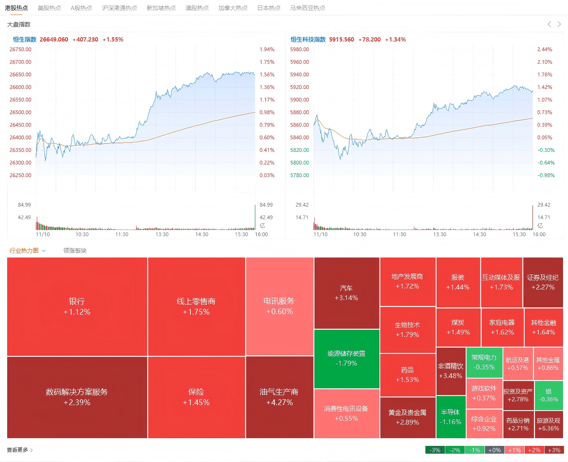568x462 pixels.
Task: Open the 能源储存装置 heatmap tile
Action: pyautogui.click(x=346, y=358)
